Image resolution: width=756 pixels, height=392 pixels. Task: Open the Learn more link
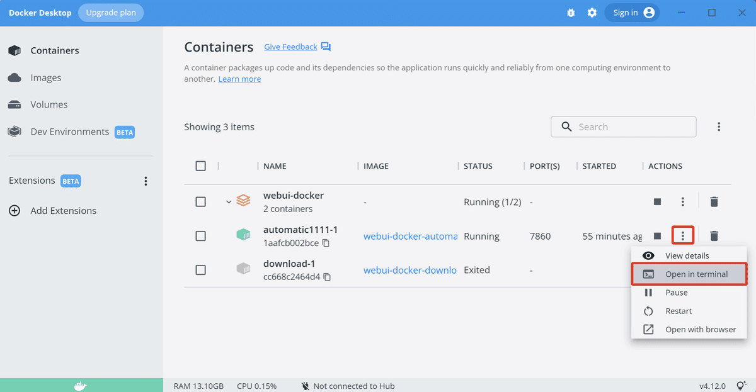click(x=239, y=79)
